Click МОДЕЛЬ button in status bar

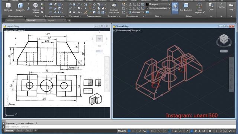pos(122,131)
